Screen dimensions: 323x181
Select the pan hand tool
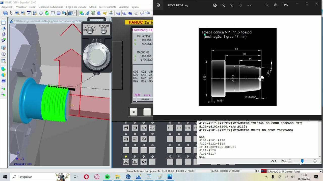pos(41,13)
